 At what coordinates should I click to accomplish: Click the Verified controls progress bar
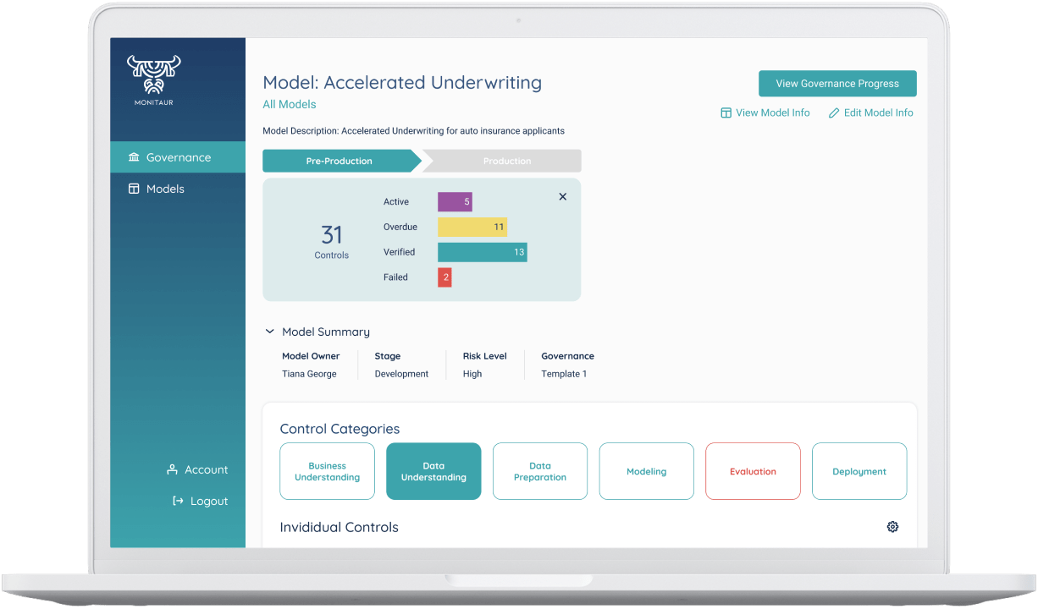[482, 251]
